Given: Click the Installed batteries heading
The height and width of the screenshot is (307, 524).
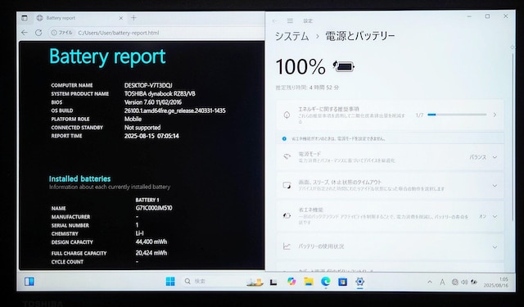Looking at the screenshot, I should point(80,178).
